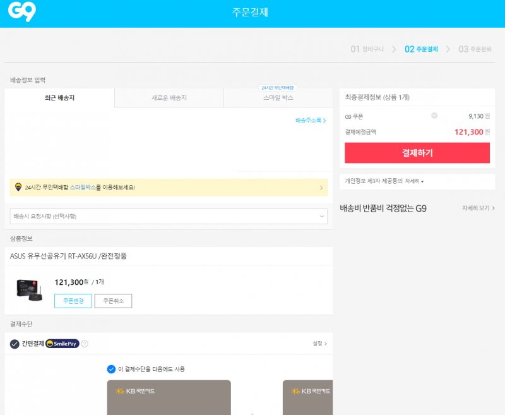Click the ASUS router product thumbnail

tap(29, 290)
